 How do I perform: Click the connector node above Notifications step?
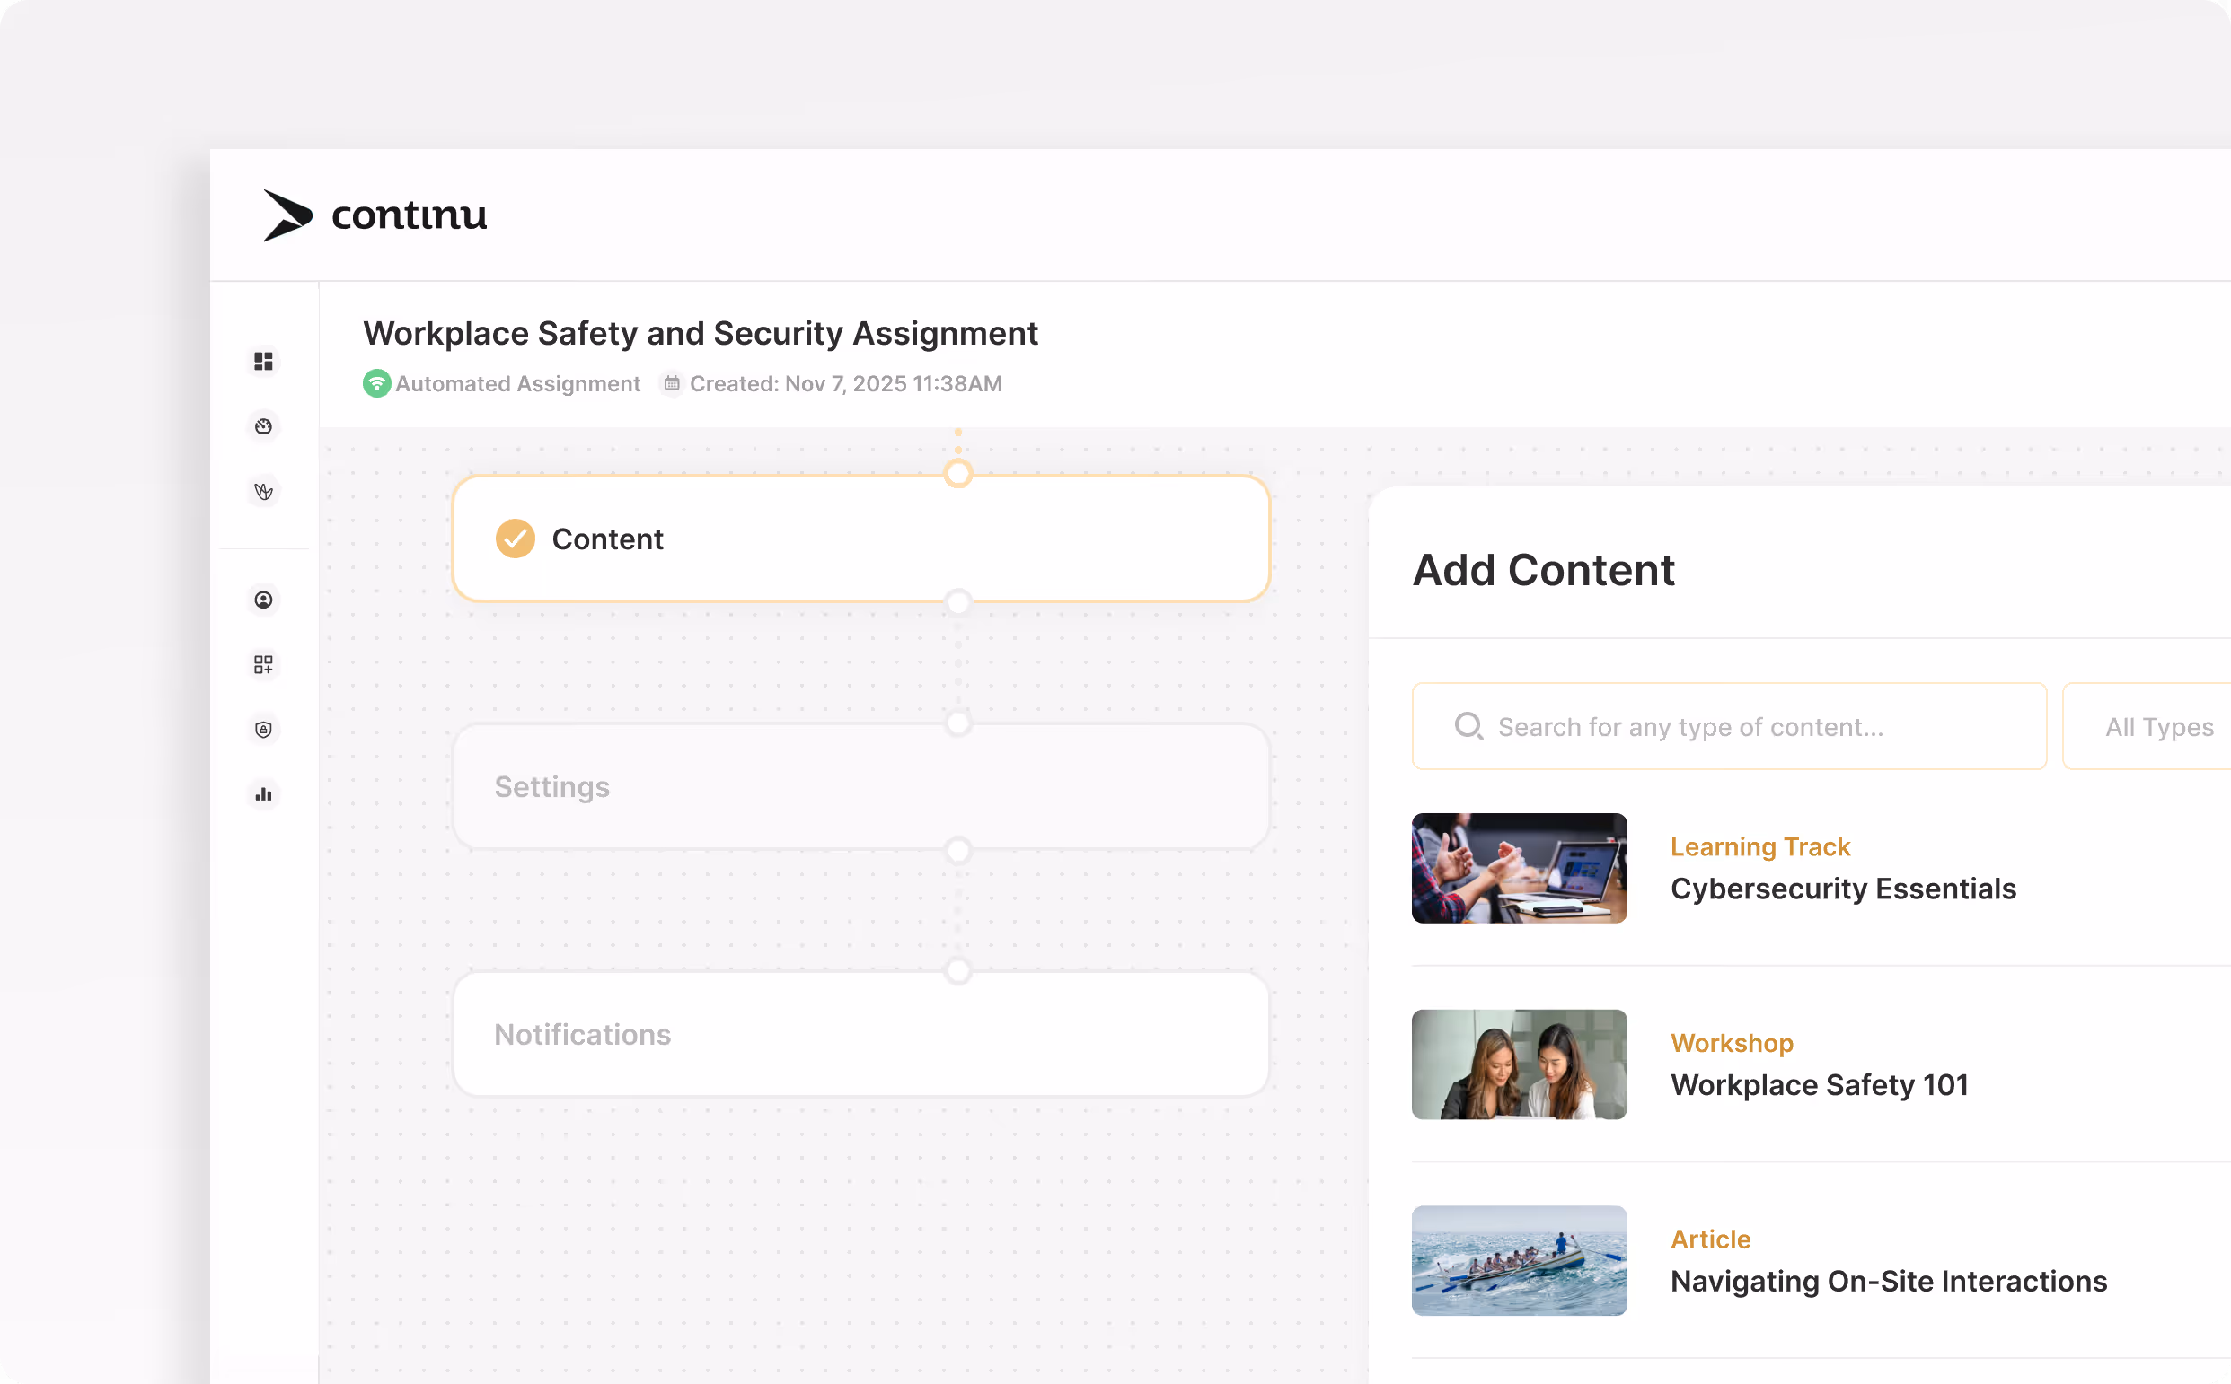point(958,971)
